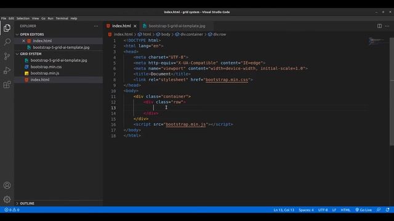
Task: Switch to the index.html editor tab
Action: tap(122, 26)
